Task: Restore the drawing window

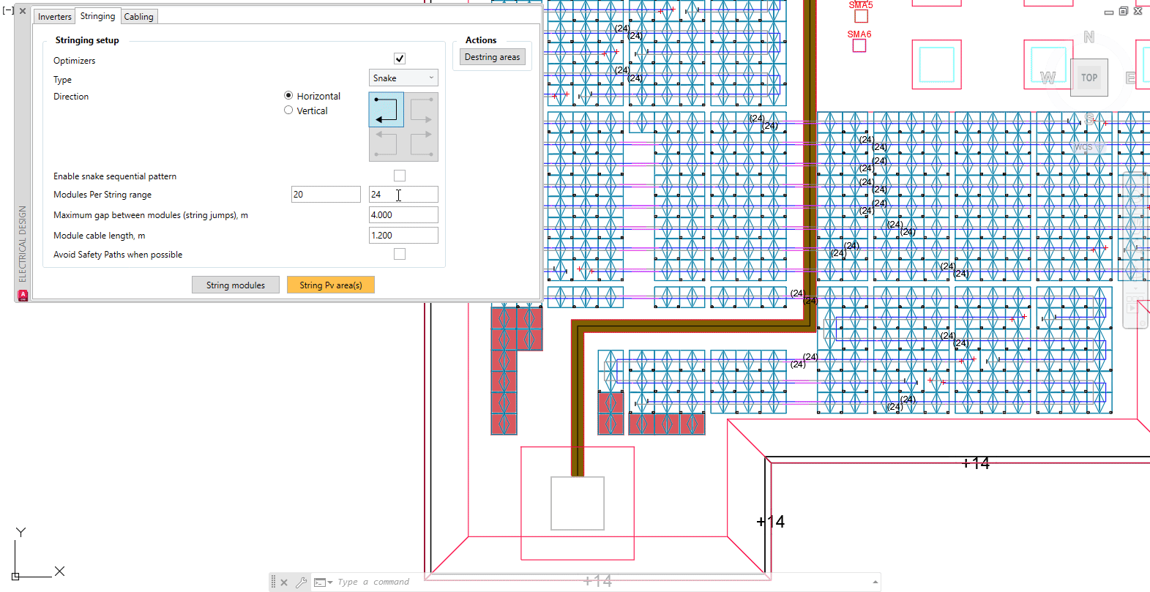Action: [x=1124, y=11]
